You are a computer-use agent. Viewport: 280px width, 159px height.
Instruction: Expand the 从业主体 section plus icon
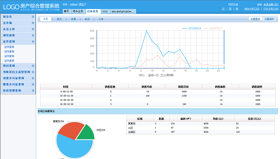(33, 29)
